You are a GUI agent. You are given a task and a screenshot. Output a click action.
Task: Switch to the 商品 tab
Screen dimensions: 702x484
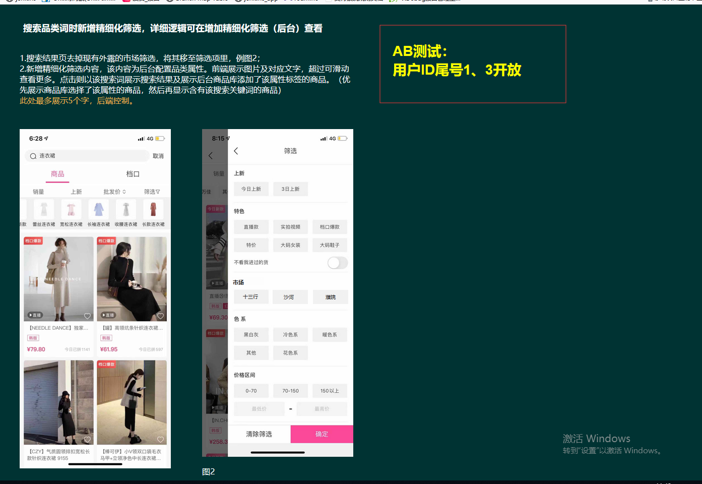(57, 174)
